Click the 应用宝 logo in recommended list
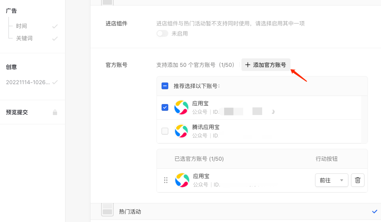The height and width of the screenshot is (222, 381). pos(181,107)
